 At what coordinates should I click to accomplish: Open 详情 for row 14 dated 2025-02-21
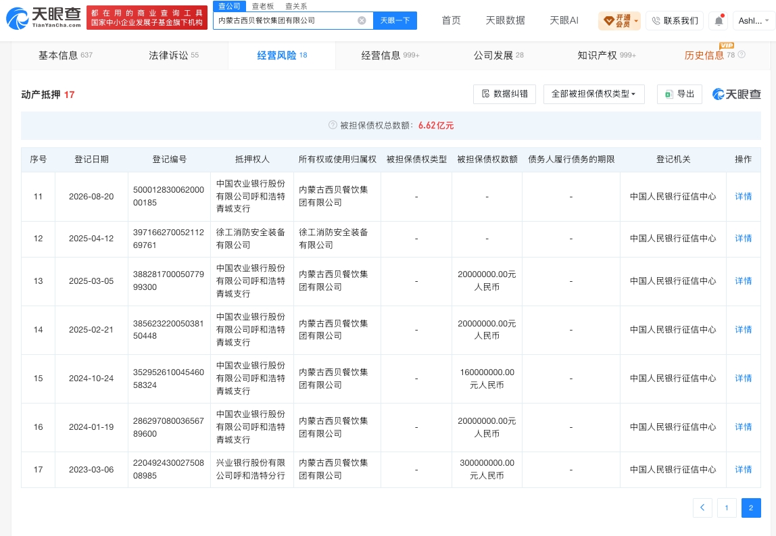pos(743,330)
